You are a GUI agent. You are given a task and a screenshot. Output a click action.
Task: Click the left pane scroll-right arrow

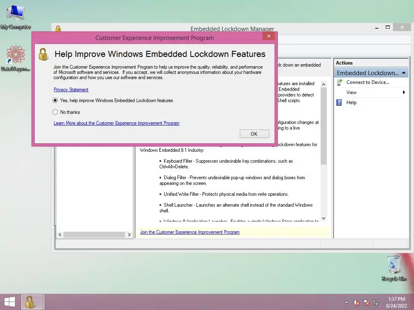(x=129, y=235)
